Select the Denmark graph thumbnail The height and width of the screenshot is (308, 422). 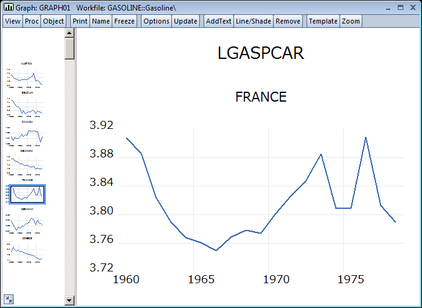[26, 163]
